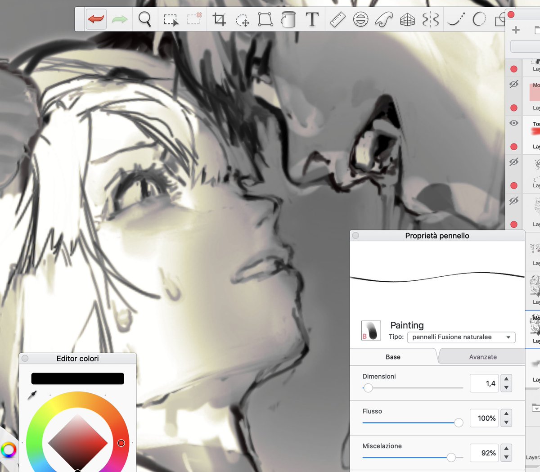Activate the Text tool

tap(312, 19)
